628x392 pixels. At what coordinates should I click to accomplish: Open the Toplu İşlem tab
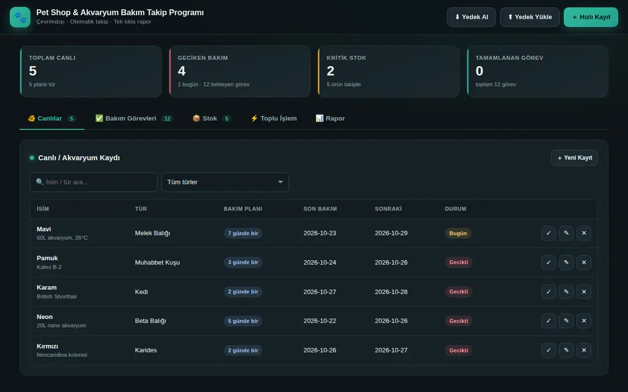(x=274, y=119)
